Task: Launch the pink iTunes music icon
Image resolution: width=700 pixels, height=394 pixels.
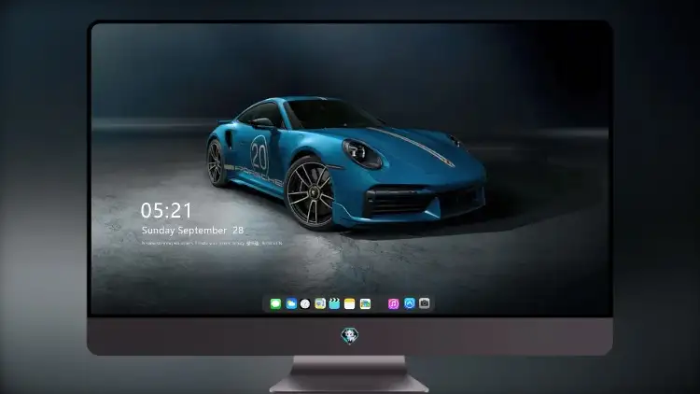Action: tap(393, 303)
